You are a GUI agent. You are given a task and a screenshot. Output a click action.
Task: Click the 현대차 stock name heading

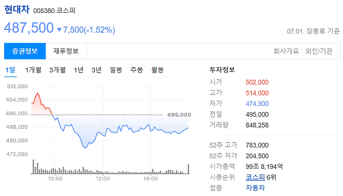coord(17,9)
